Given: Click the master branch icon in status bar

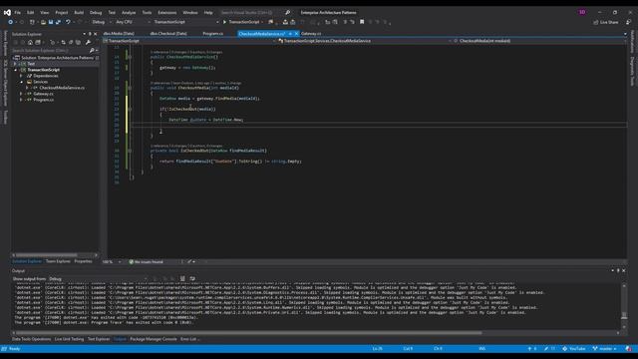Looking at the screenshot, I should coord(595,349).
